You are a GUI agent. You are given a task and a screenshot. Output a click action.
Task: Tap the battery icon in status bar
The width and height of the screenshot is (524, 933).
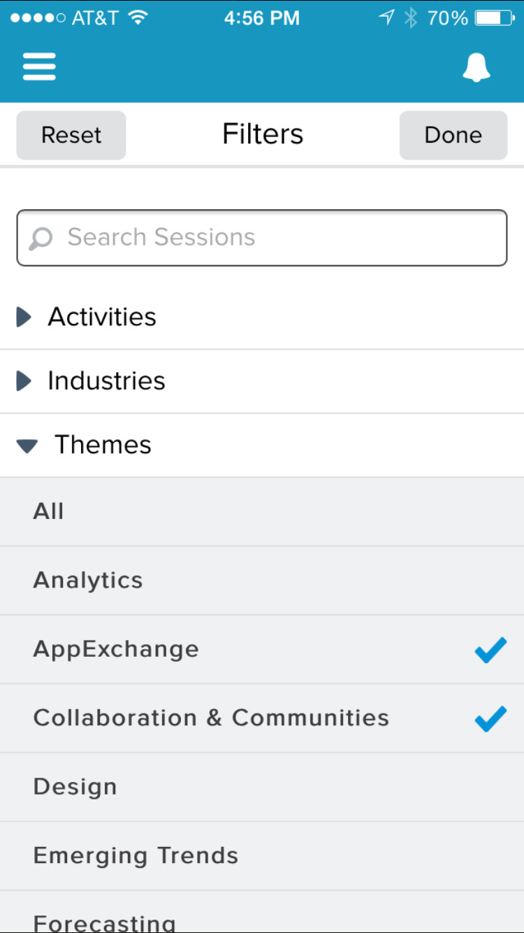pyautogui.click(x=494, y=18)
